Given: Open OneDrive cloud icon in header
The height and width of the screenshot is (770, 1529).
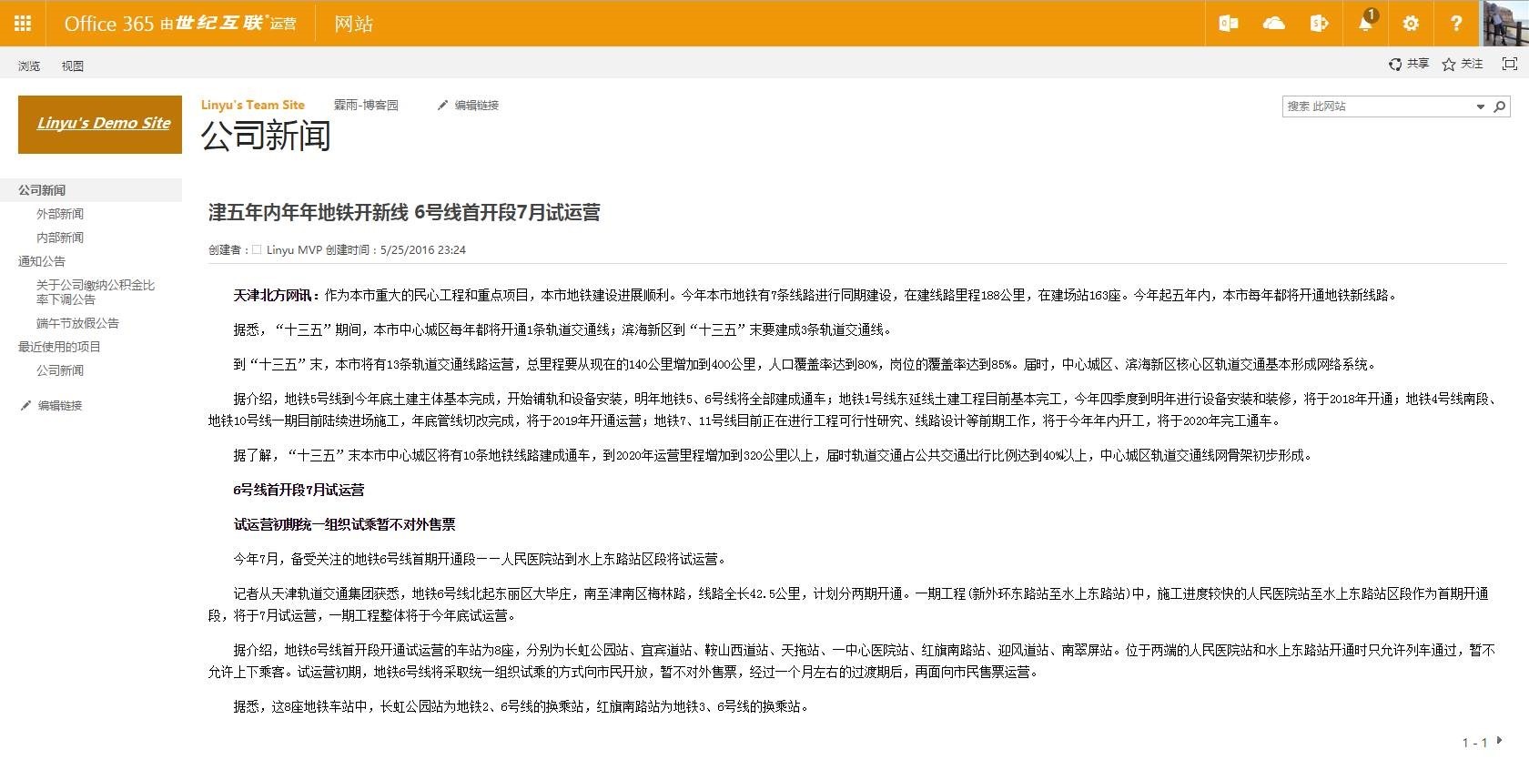Looking at the screenshot, I should (1273, 24).
